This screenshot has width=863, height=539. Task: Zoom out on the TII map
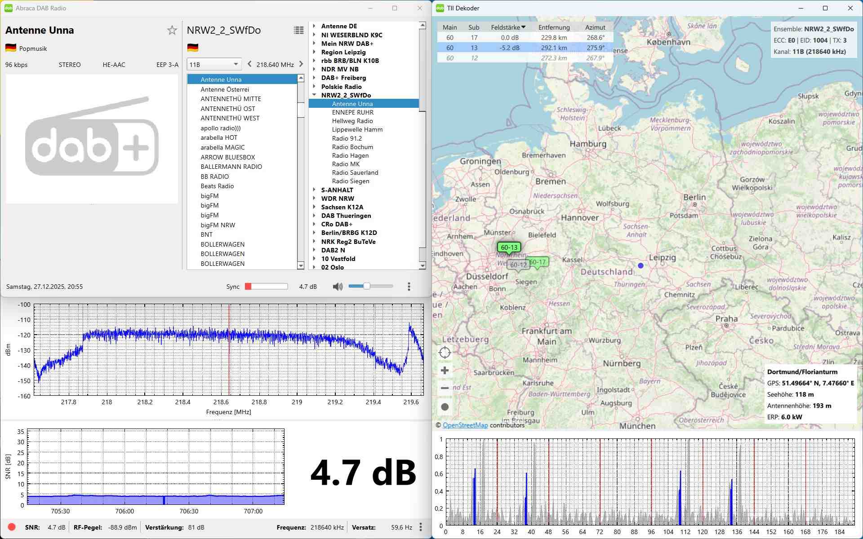point(445,388)
